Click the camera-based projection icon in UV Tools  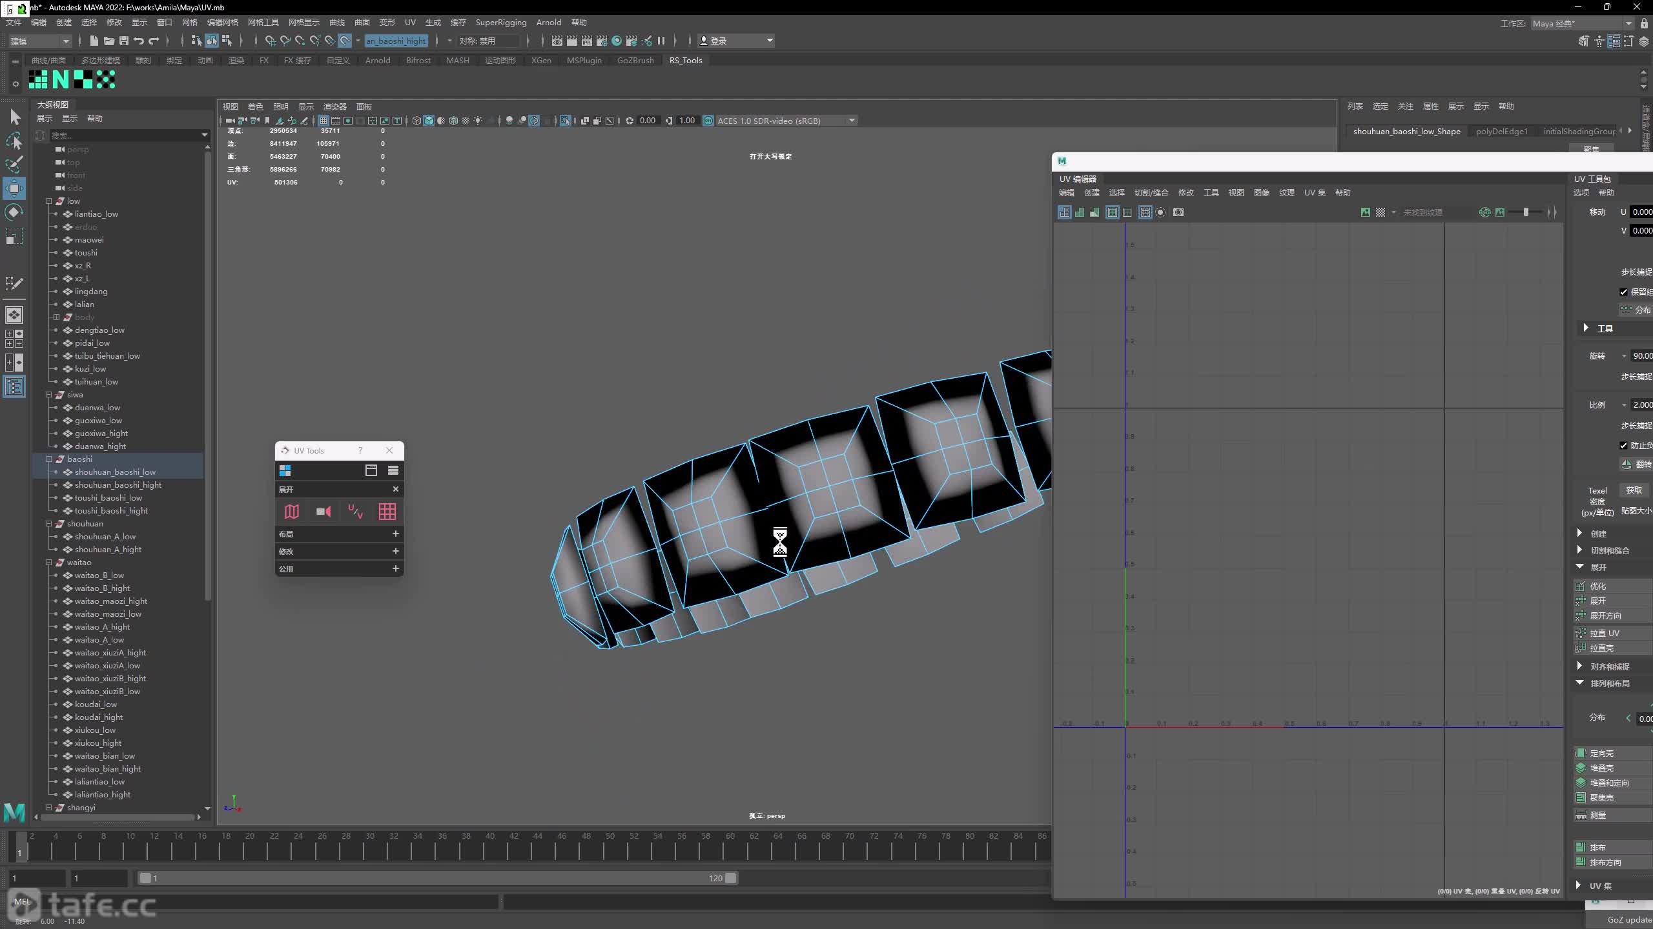click(x=323, y=512)
